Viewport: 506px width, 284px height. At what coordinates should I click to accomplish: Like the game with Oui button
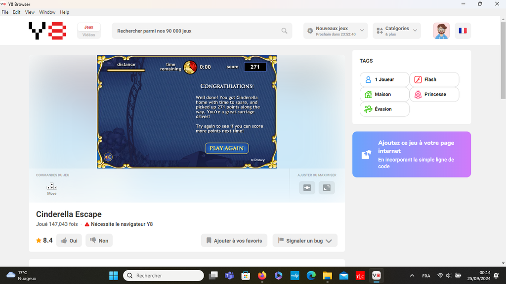point(69,241)
